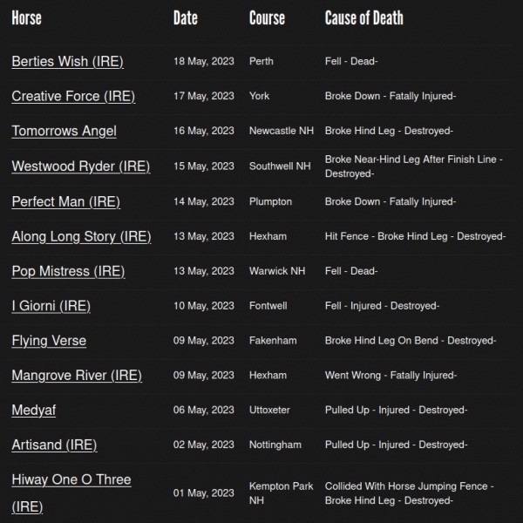Open the Medyaf horse link

click(x=33, y=410)
